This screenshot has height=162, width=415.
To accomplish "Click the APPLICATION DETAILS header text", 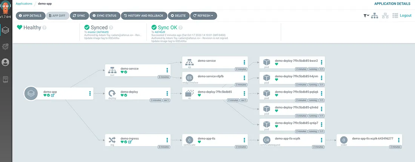I will pyautogui.click(x=393, y=4).
